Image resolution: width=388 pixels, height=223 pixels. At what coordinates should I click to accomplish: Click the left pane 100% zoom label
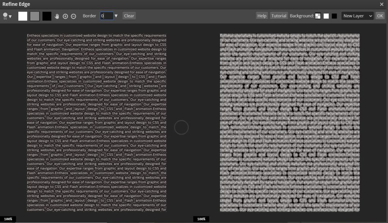coord(8,219)
